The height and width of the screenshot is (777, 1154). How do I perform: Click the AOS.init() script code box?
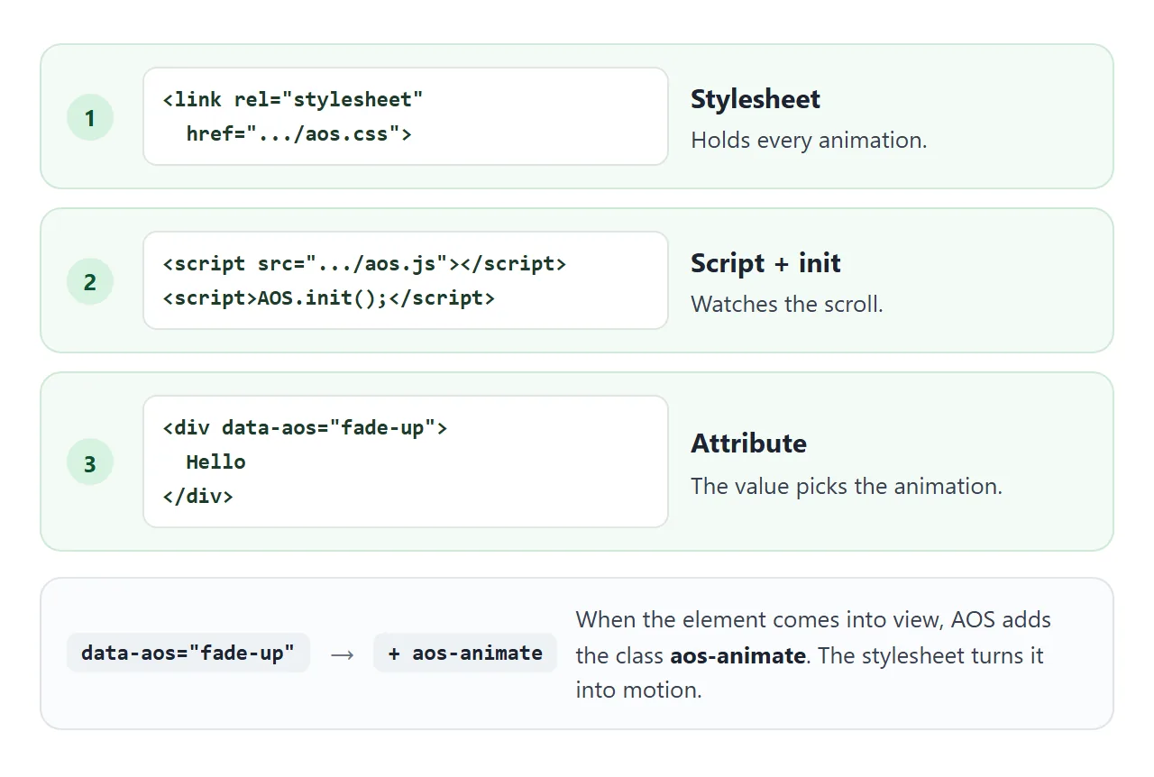pyautogui.click(x=406, y=280)
